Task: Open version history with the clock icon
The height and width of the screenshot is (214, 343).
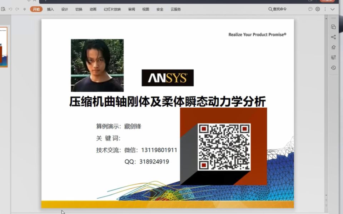Action: pos(333,67)
